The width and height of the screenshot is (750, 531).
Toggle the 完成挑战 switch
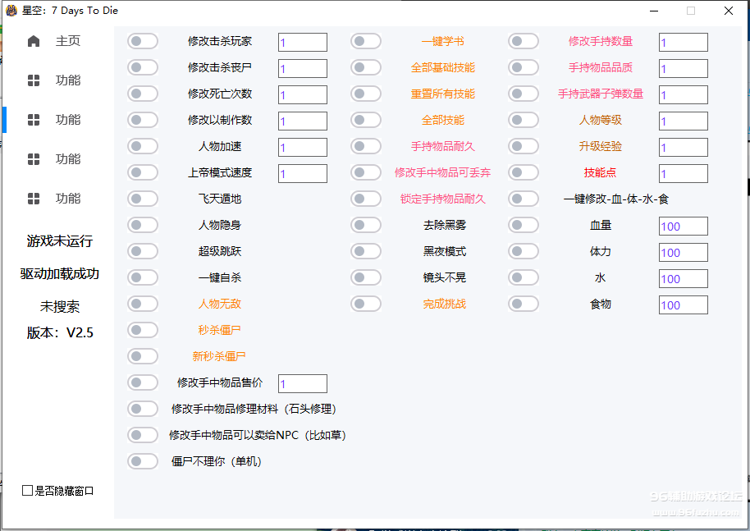(366, 304)
